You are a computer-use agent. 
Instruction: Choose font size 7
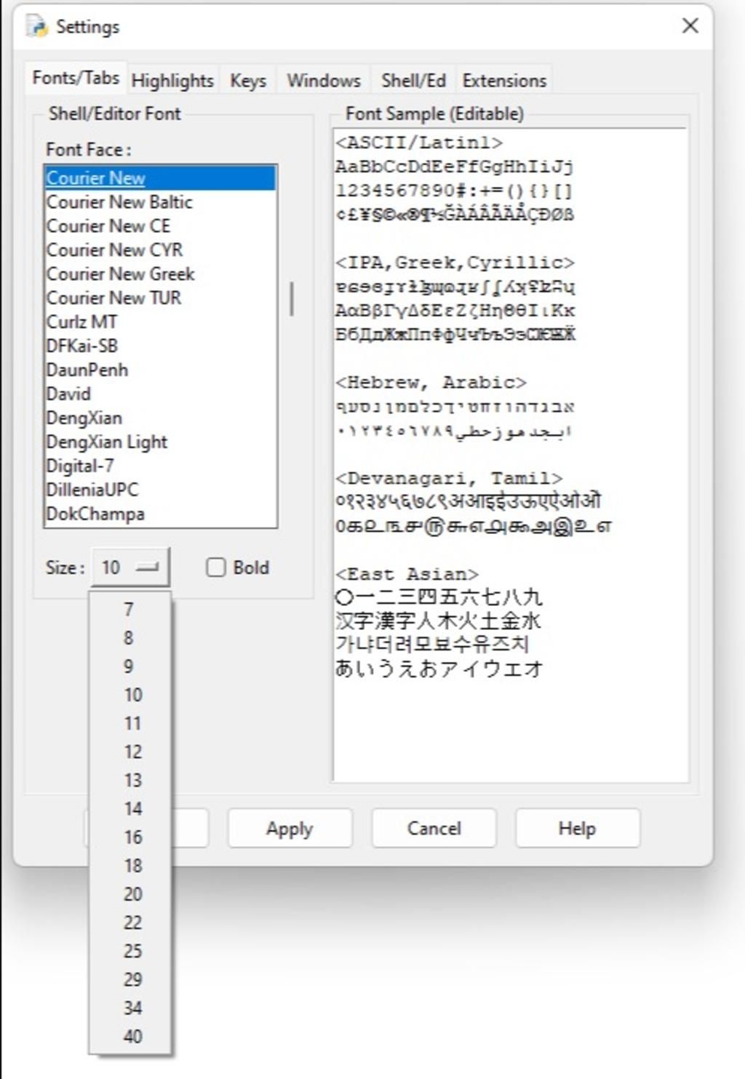tap(129, 609)
